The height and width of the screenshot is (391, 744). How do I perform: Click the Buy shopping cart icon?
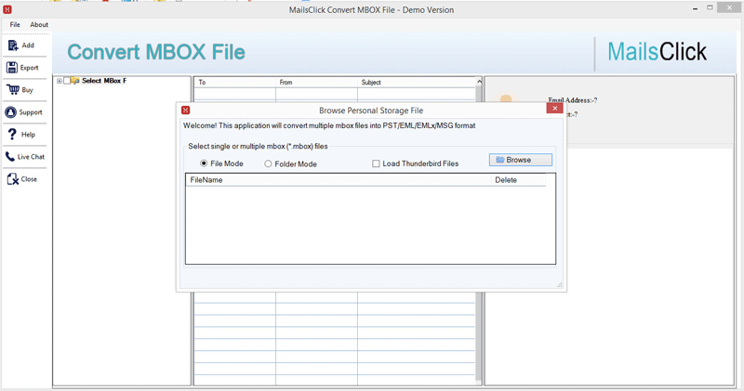13,89
